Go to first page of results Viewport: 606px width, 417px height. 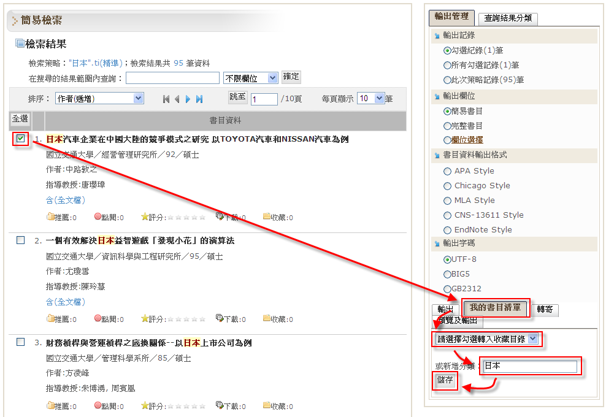click(x=166, y=99)
